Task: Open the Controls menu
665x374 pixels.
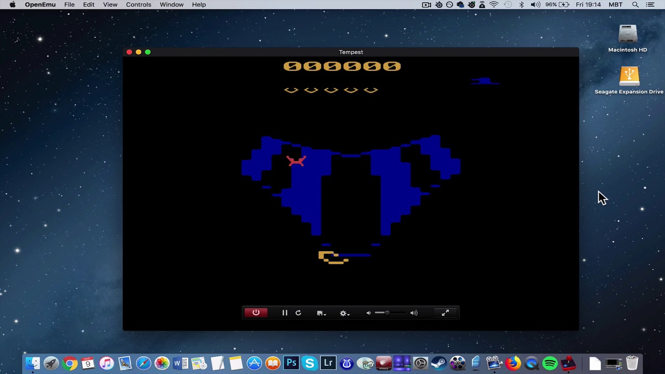Action: [x=139, y=5]
